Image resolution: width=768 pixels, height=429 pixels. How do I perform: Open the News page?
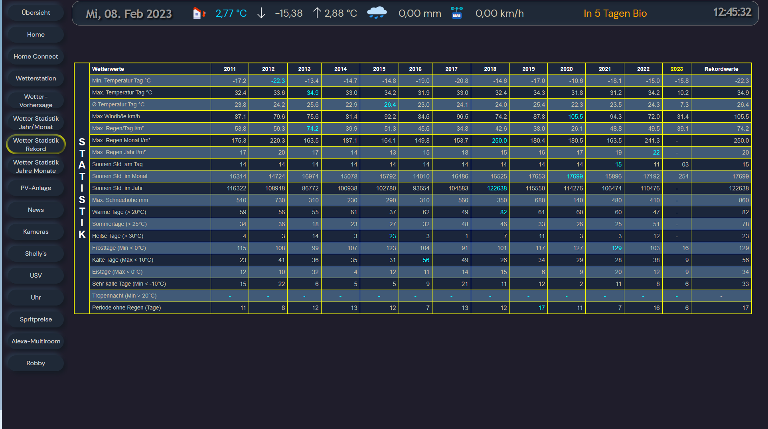coord(36,210)
